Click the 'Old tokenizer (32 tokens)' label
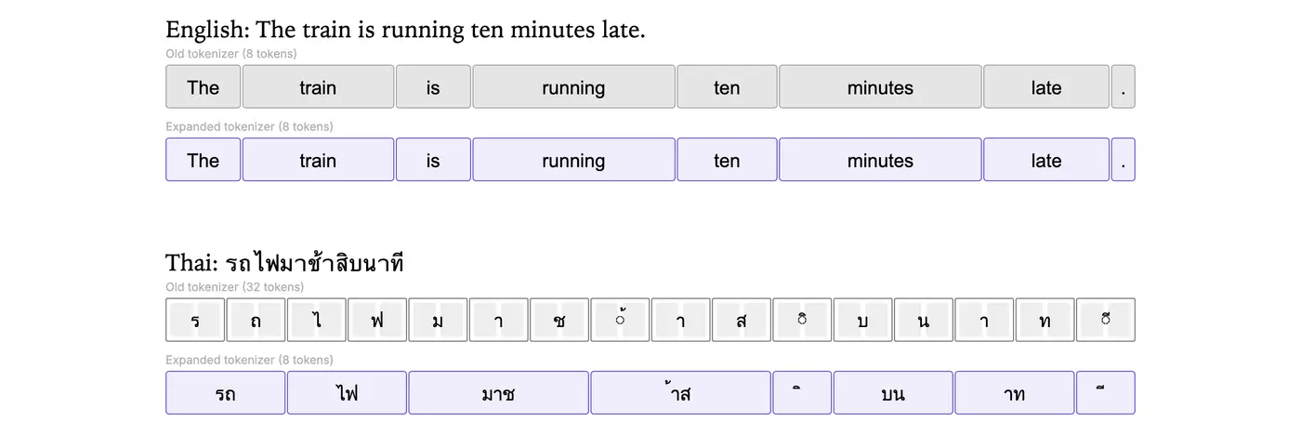The image size is (1301, 434). coord(235,287)
